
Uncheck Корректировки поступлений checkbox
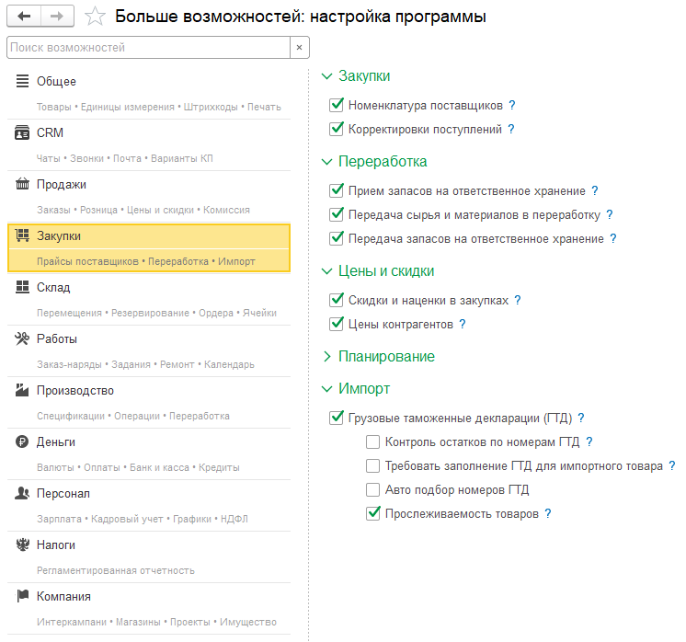(336, 129)
